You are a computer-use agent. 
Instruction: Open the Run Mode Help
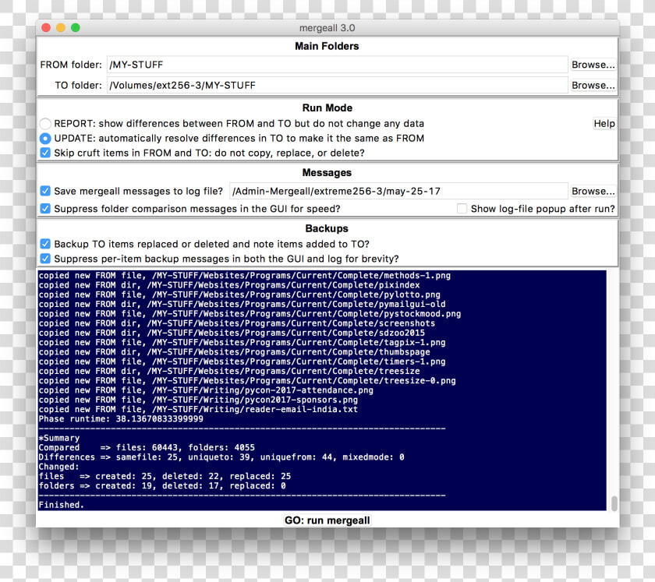pyautogui.click(x=604, y=124)
